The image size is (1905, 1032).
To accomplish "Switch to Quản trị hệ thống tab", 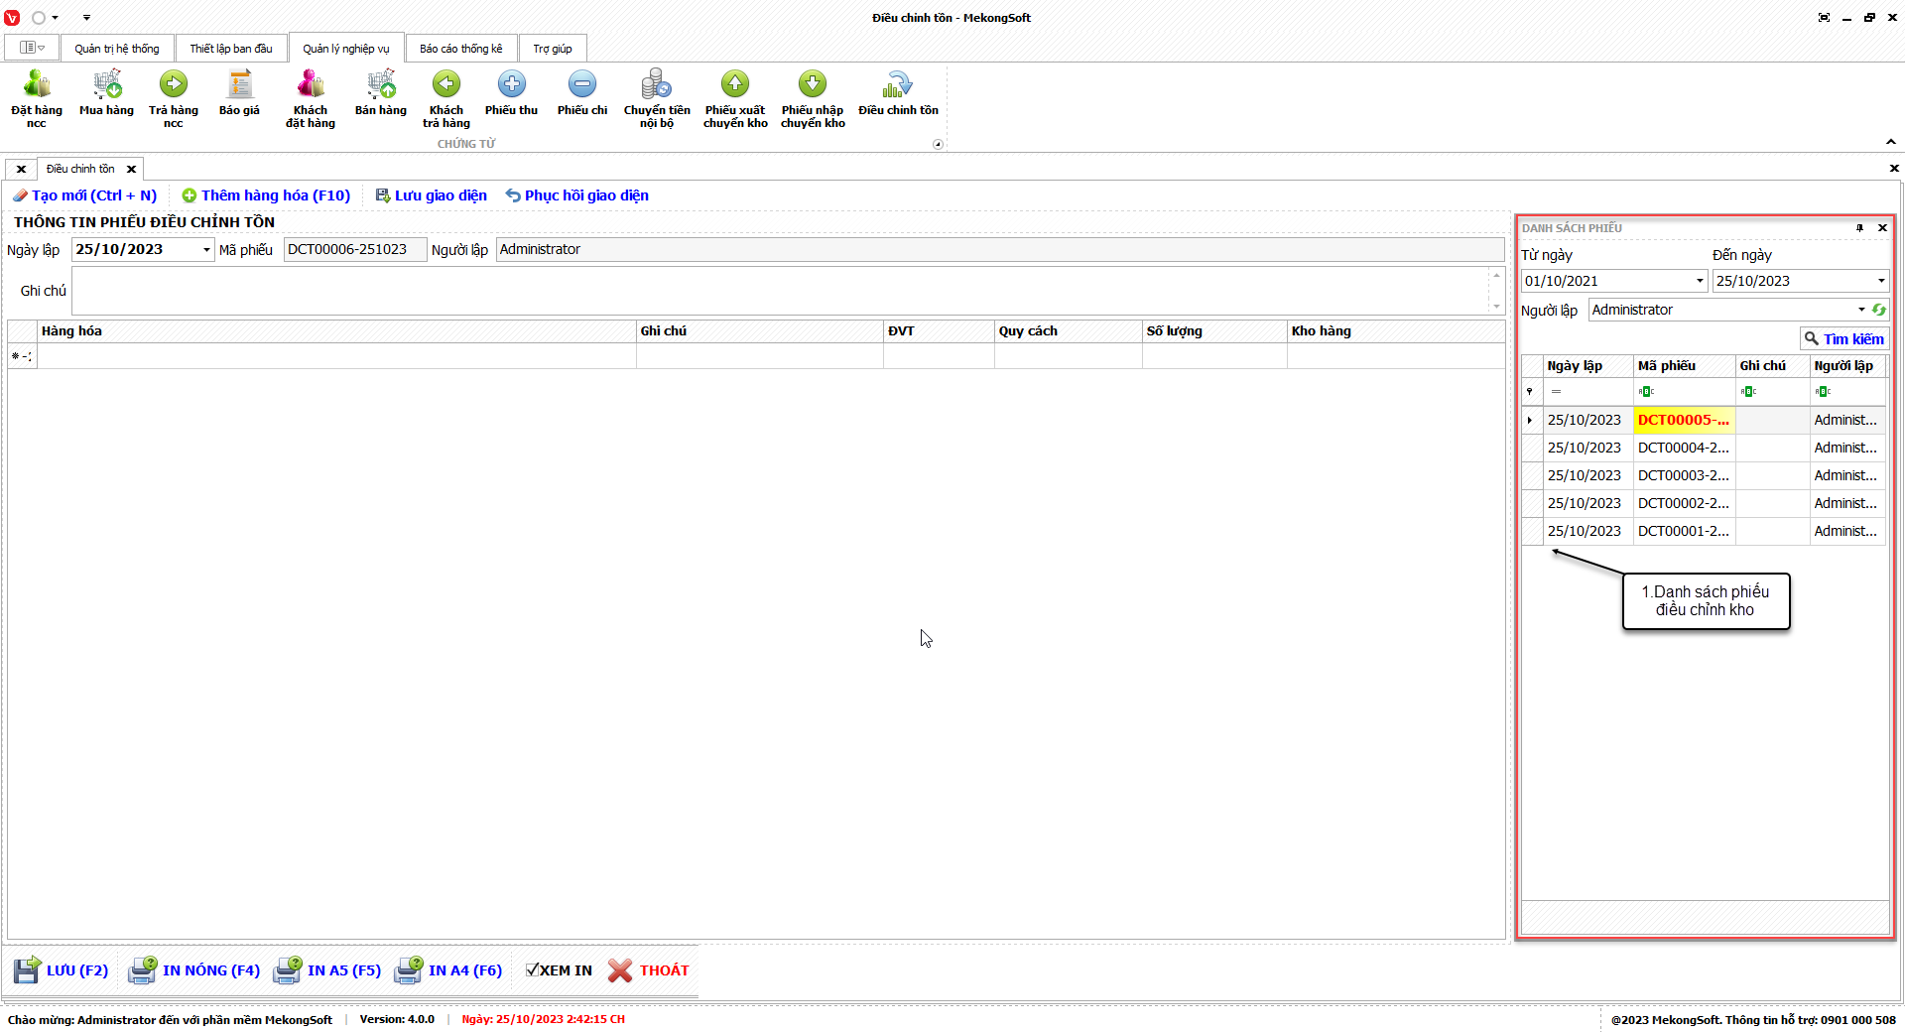I will (117, 49).
